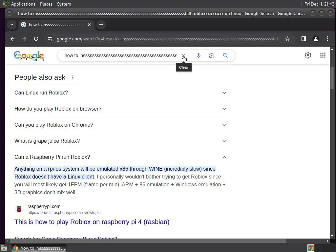Image resolution: width=336 pixels, height=252 pixels.
Task: Expand 'How do you play Roblox on browser?'
Action: tap(121, 109)
